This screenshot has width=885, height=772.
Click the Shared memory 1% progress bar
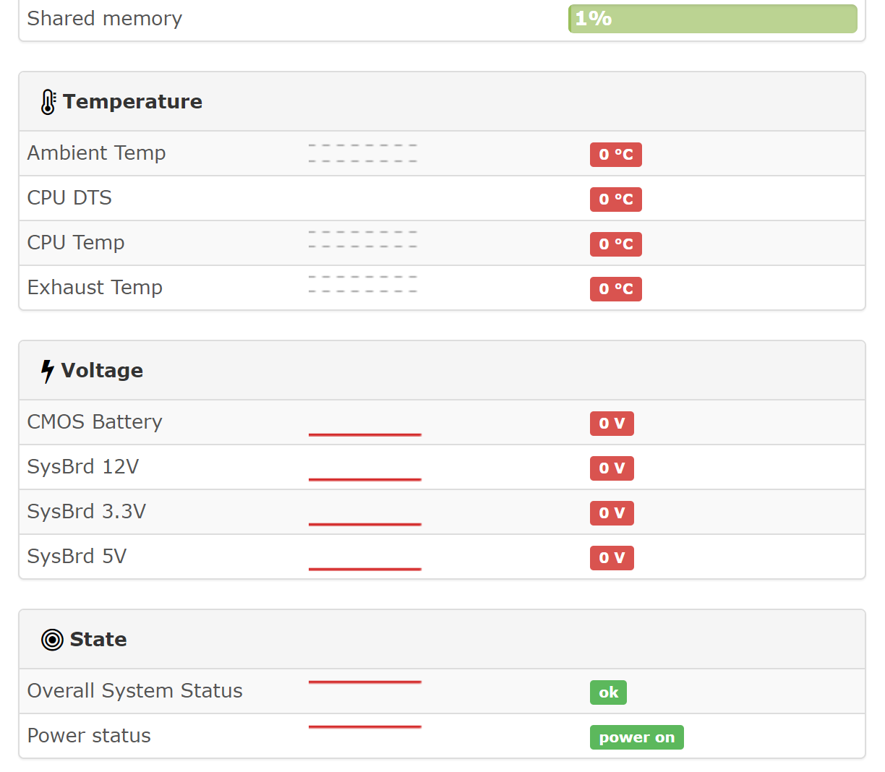point(712,18)
